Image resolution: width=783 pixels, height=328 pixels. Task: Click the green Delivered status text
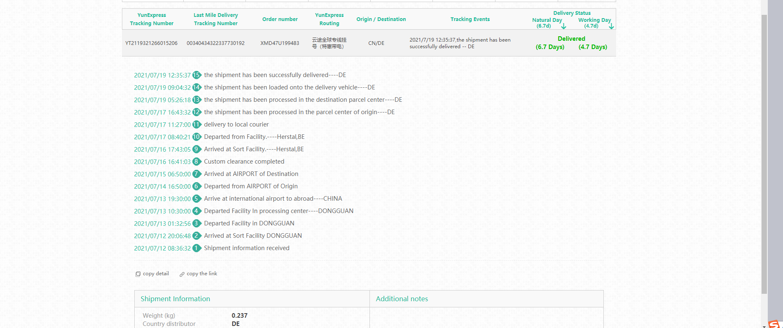pyautogui.click(x=571, y=39)
